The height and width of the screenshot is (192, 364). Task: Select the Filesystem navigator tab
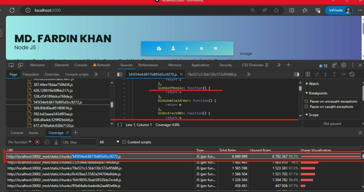30,74
